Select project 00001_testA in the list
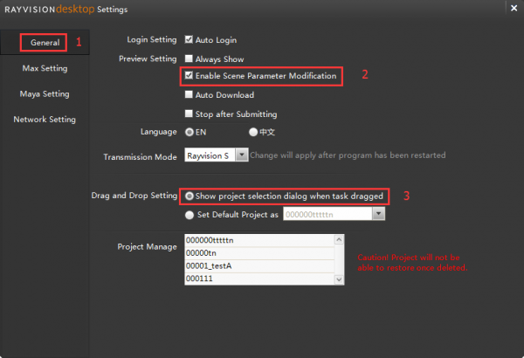Screen dimensions: 524x358 tap(259, 266)
